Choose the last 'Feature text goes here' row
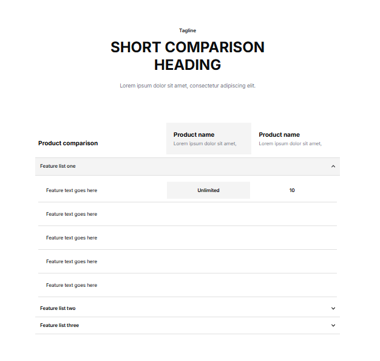The width and height of the screenshot is (380, 361). click(x=72, y=285)
